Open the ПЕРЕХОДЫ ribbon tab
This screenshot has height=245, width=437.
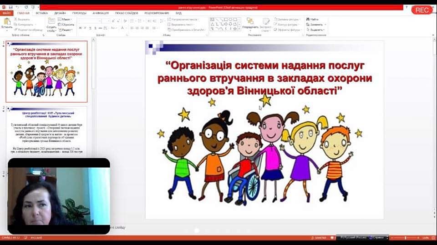pyautogui.click(x=79, y=13)
